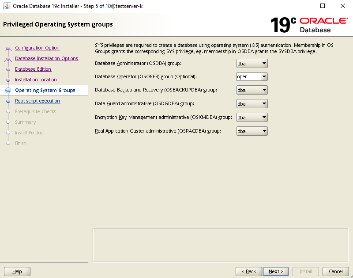This screenshot has width=353, height=278.
Task: Open the OSBACKUPDBA group dropdown
Action: pyautogui.click(x=252, y=90)
